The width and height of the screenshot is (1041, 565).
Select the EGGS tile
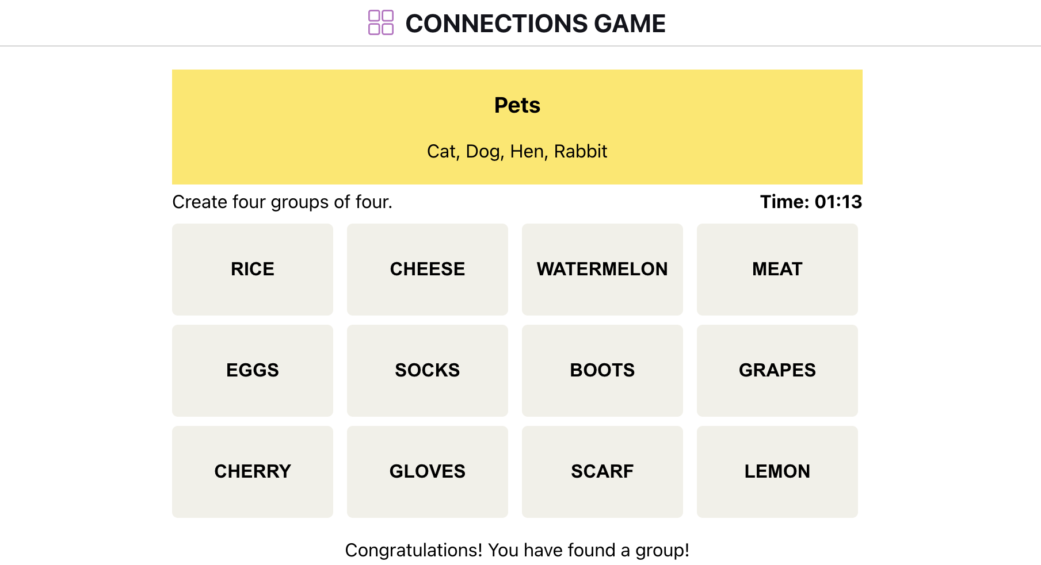click(252, 370)
